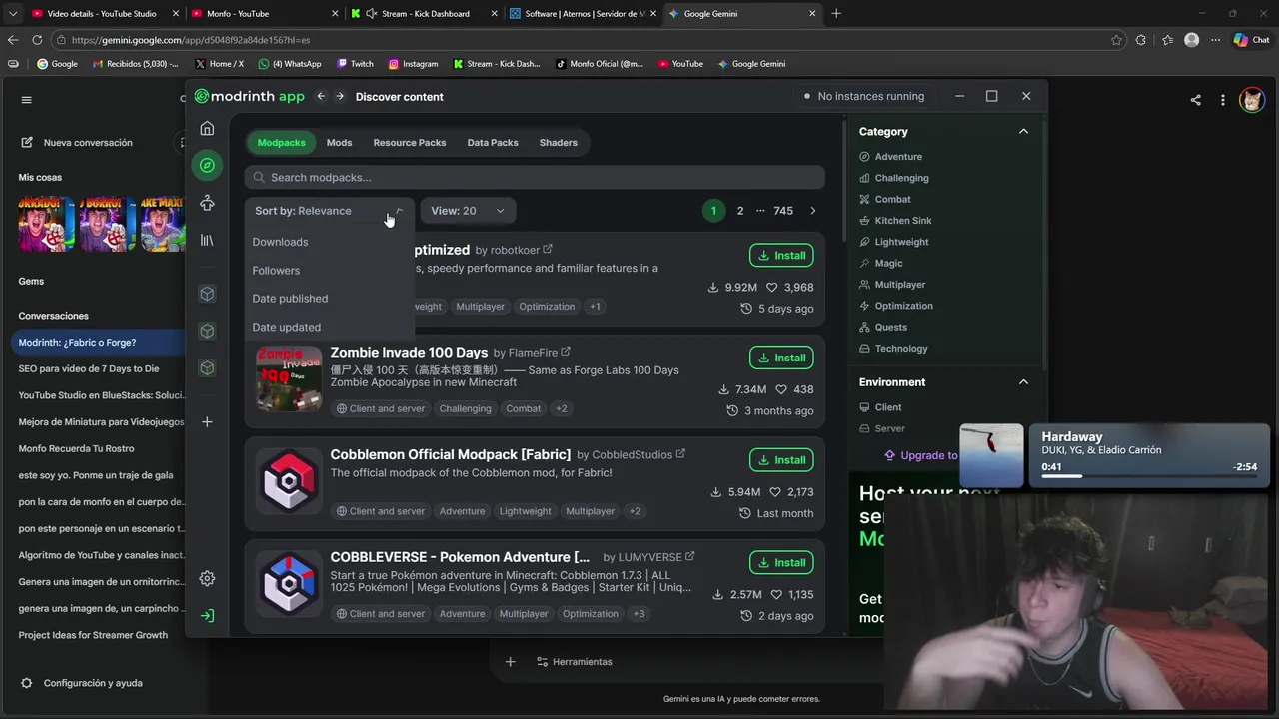Switch to the Shaders tab
The height and width of the screenshot is (719, 1279).
pyautogui.click(x=559, y=143)
